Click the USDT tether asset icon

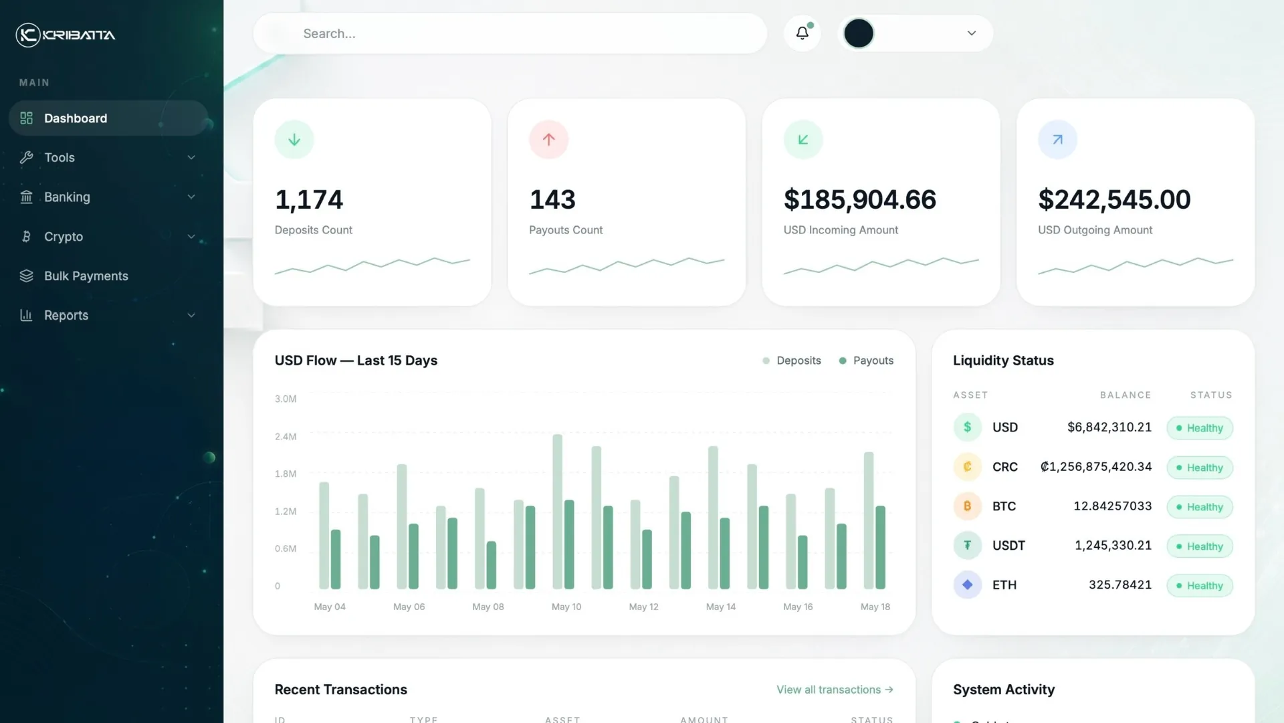coord(967,546)
